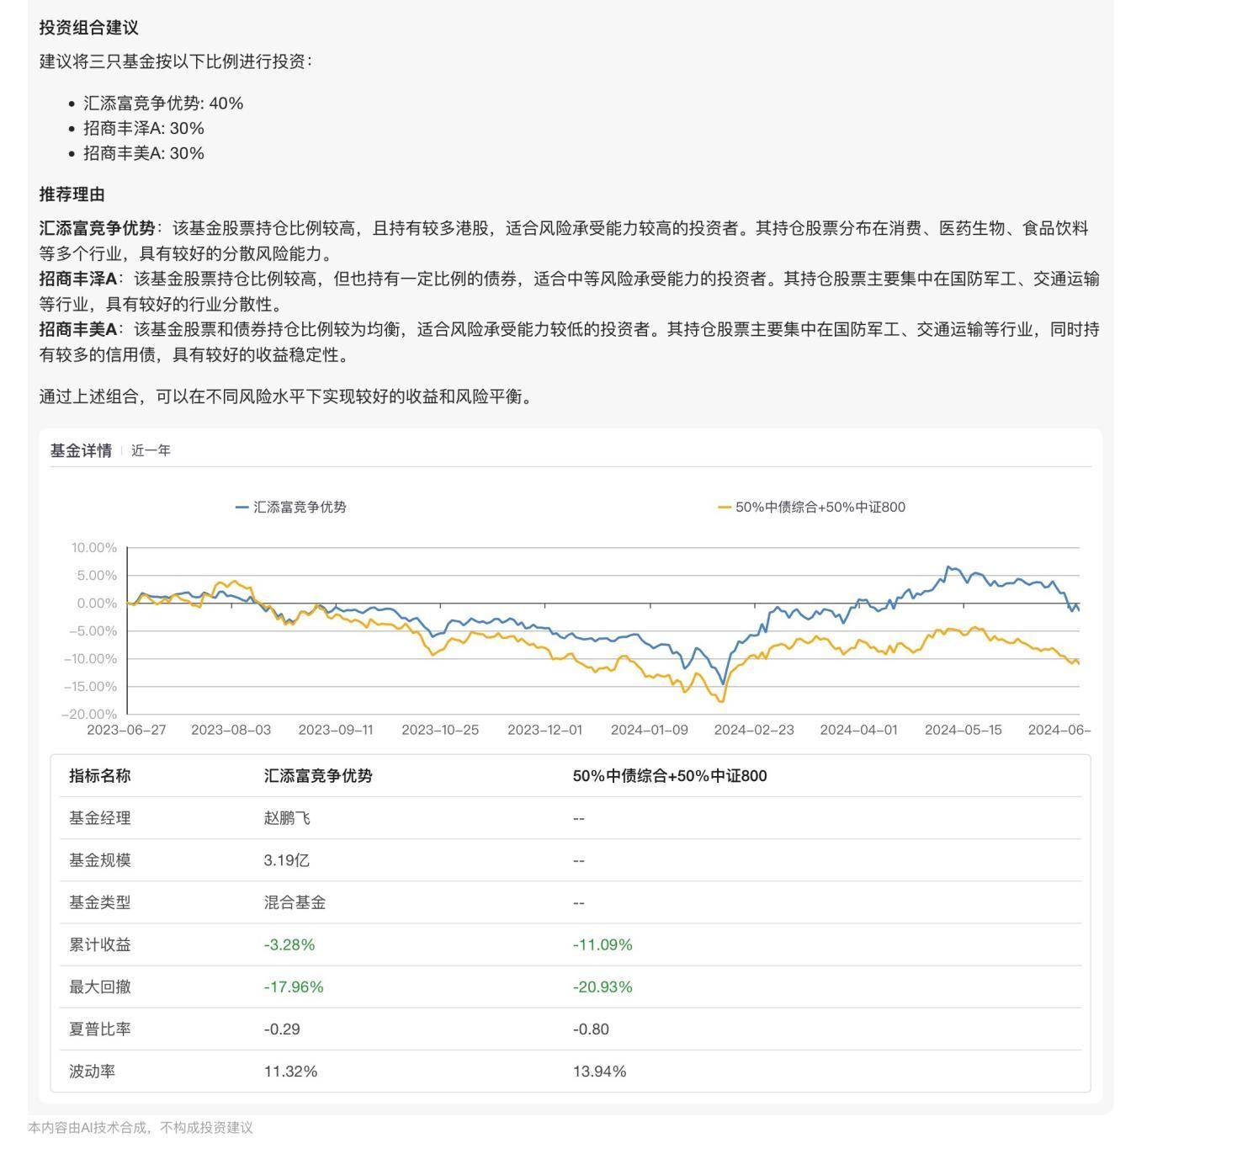Click the 基金详情 card title
Screen dimensions: 1253x1170
tap(81, 450)
